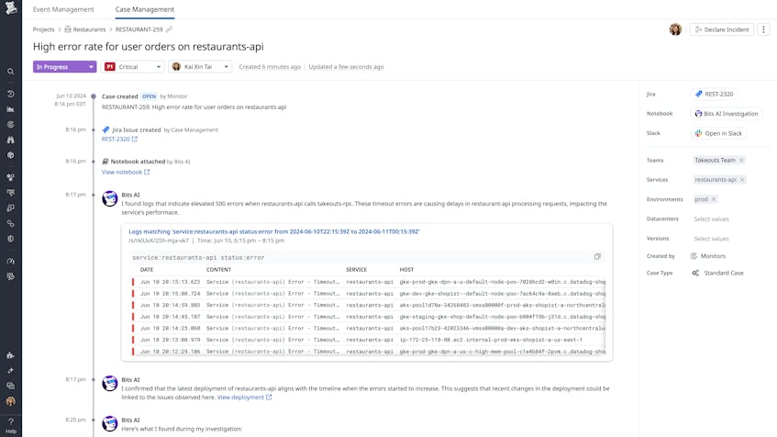Open Help at the sidebar bottom

click(11, 426)
